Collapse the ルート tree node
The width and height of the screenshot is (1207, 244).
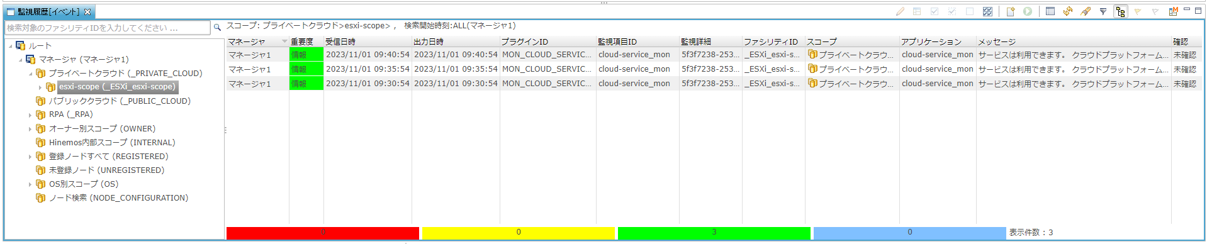coord(11,46)
